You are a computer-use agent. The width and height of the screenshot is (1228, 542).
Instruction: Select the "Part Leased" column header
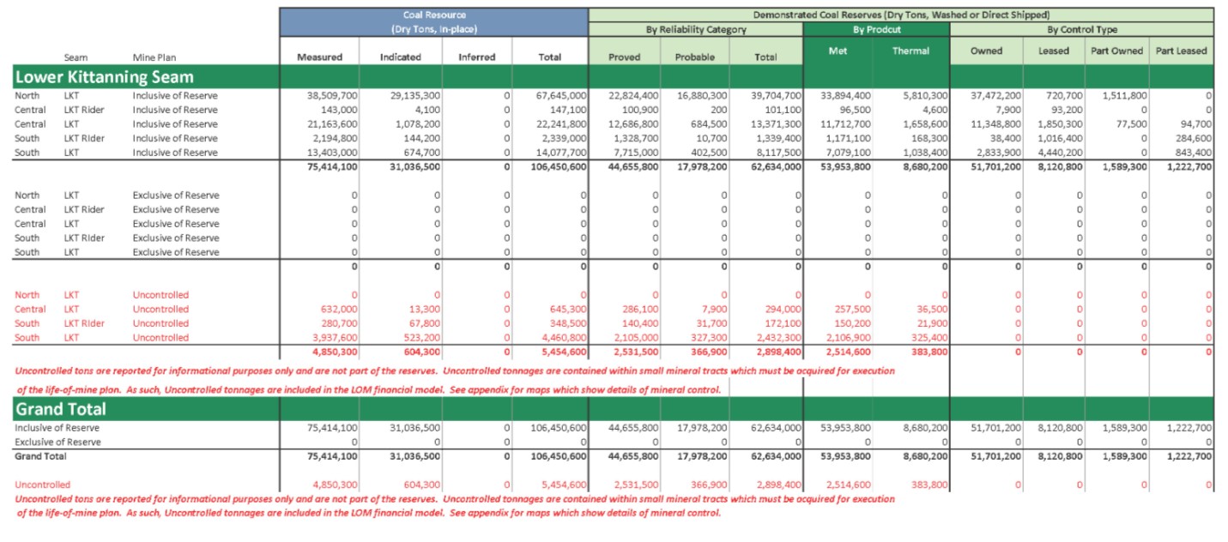(1181, 51)
